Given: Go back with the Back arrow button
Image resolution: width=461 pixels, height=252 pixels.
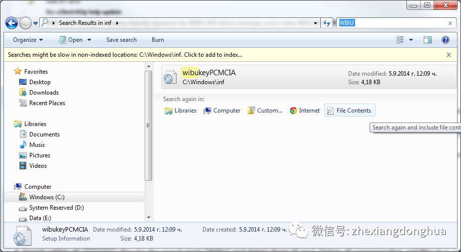Looking at the screenshot, I should pos(11,23).
